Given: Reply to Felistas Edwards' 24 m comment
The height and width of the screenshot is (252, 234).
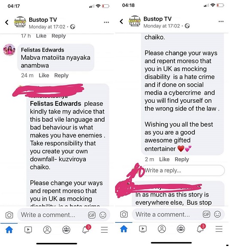Looking at the screenshot, I should [61, 75].
